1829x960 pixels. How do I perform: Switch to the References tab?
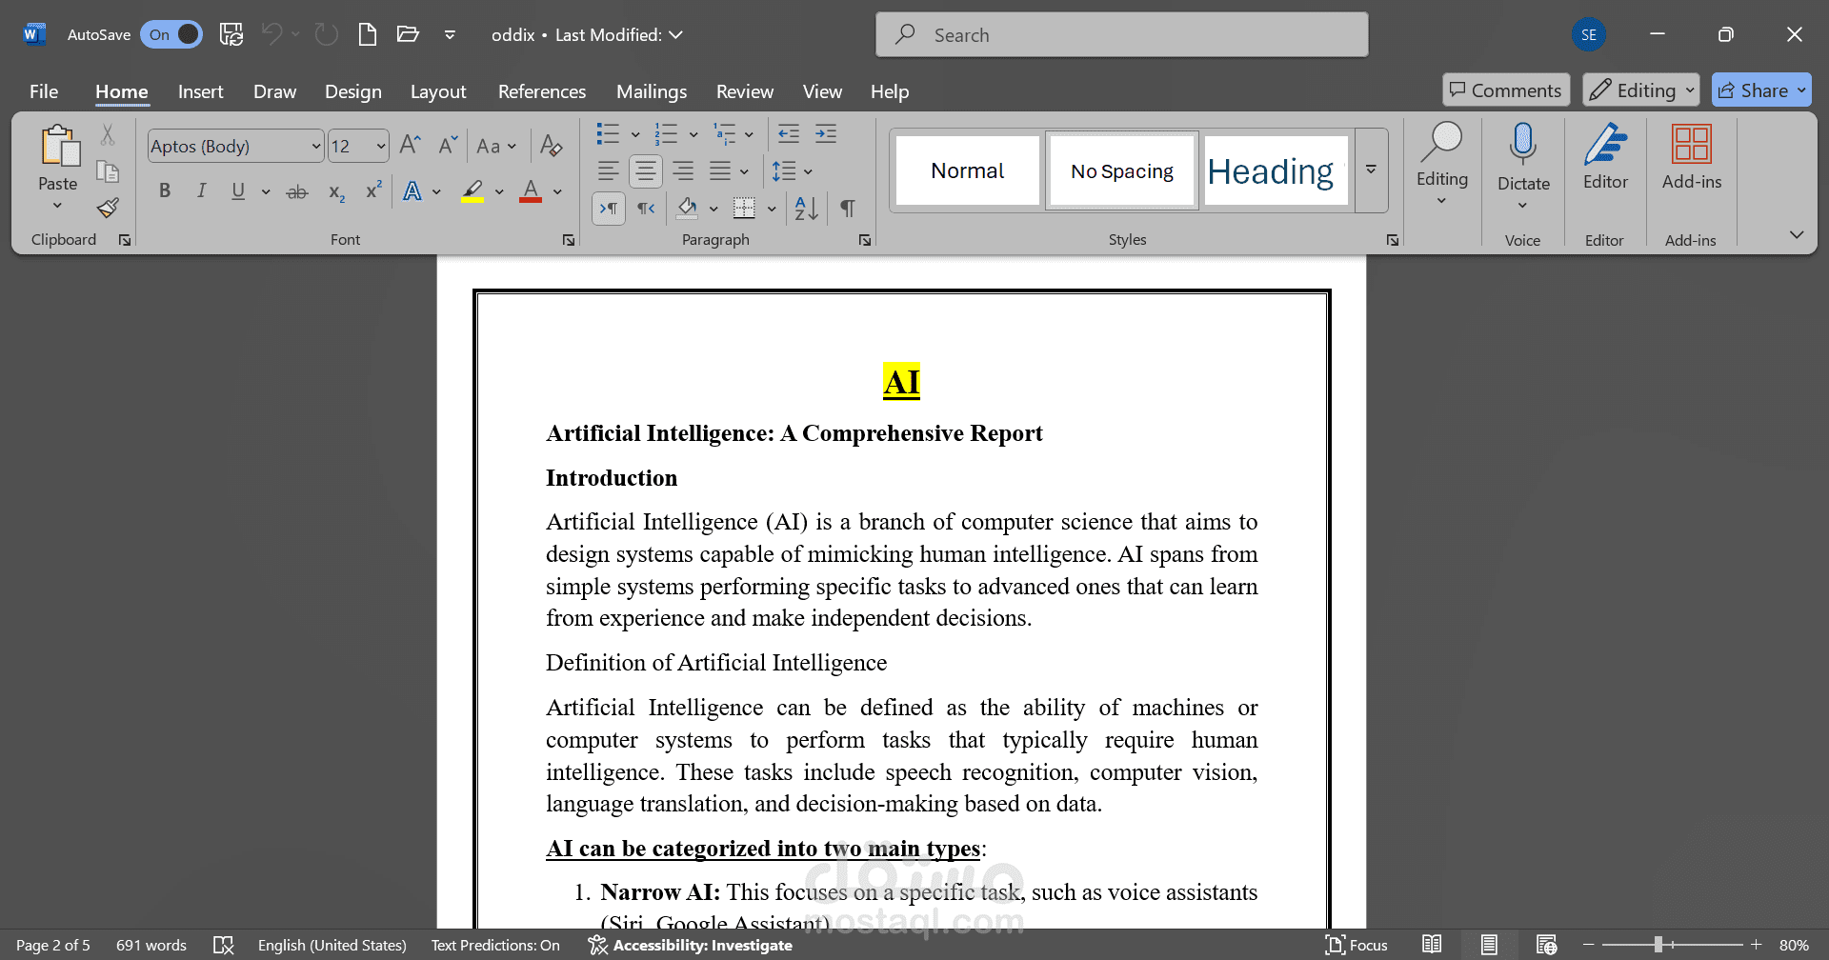click(x=542, y=91)
